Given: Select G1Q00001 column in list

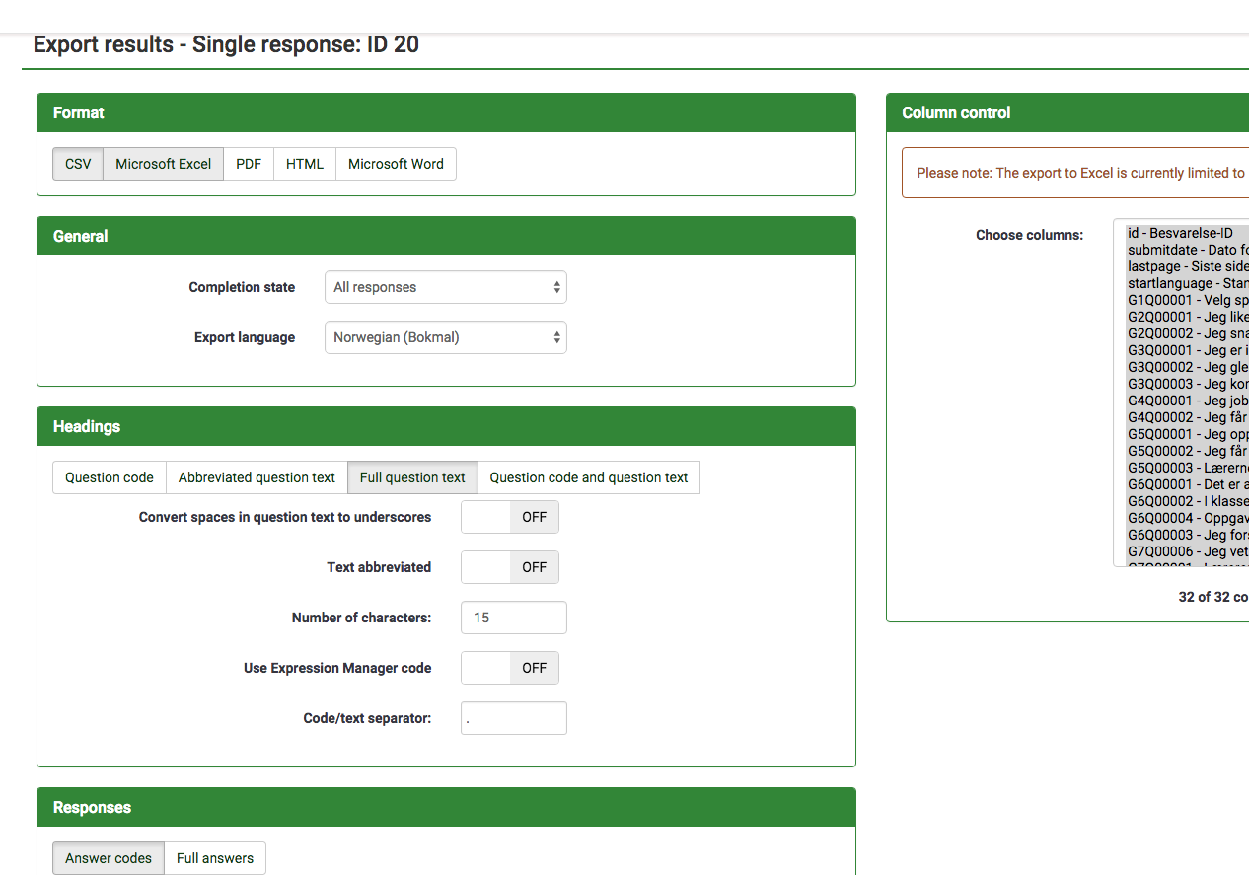Looking at the screenshot, I should 1184,300.
